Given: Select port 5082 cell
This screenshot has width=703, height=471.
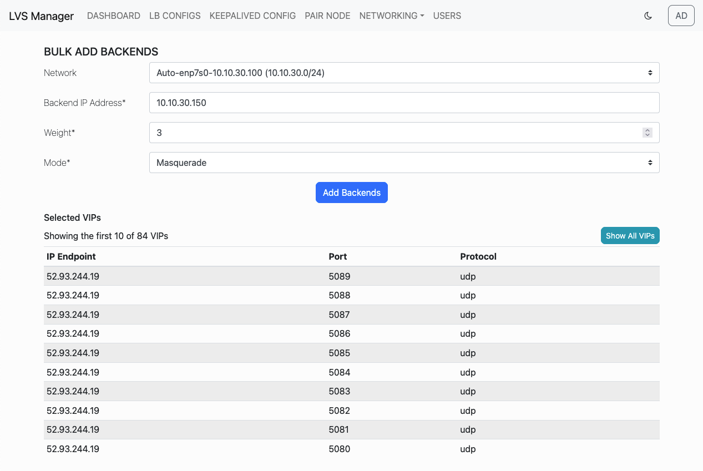Looking at the screenshot, I should pyautogui.click(x=340, y=411).
